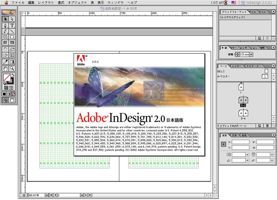277x200 pixels.
Task: Select the Rectangle tool
Action: 12,37
